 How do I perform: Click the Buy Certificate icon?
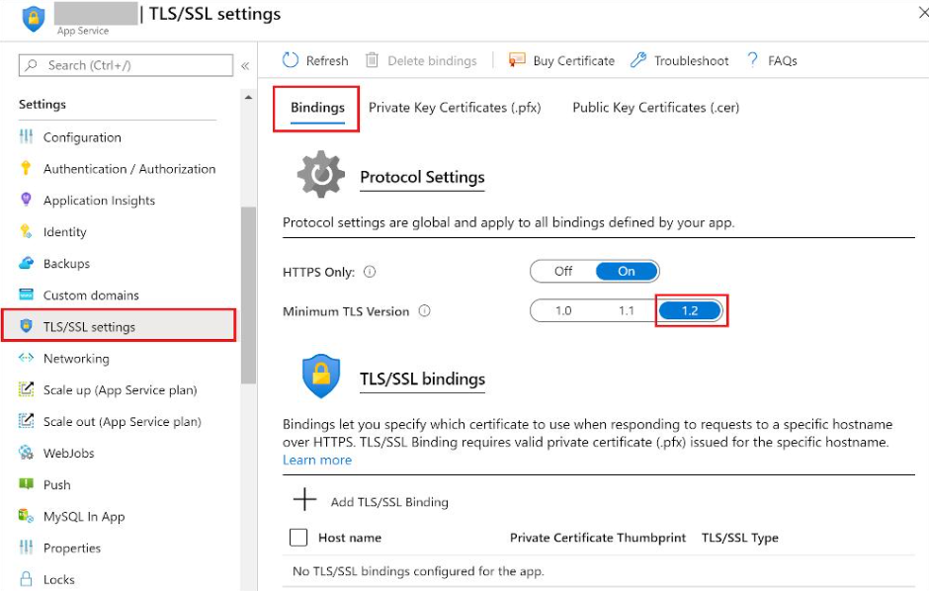pos(517,60)
